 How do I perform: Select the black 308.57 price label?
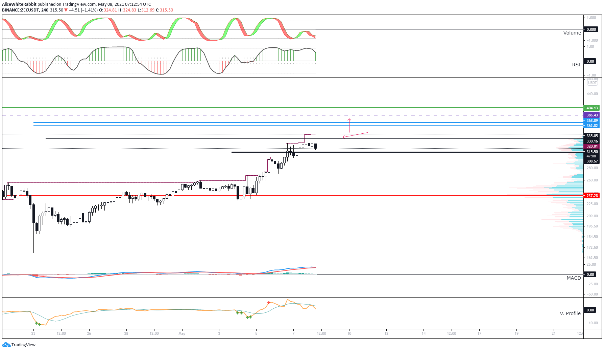[592, 161]
